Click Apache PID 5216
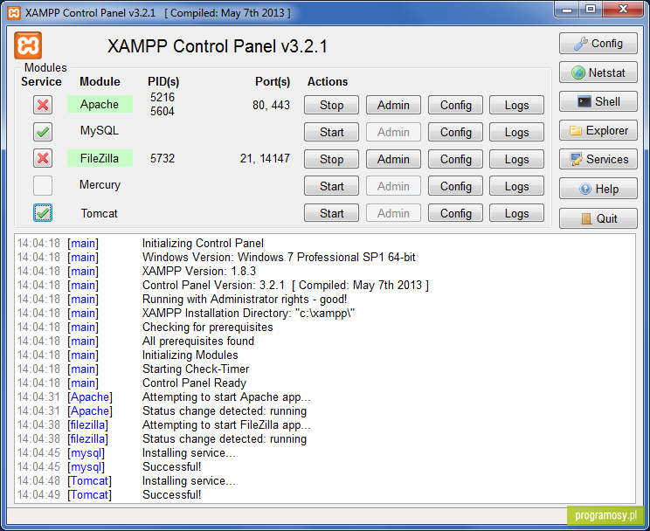This screenshot has width=650, height=531. tap(162, 97)
